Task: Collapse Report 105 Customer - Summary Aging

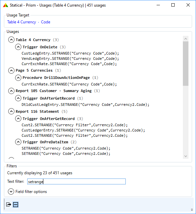Action: [11, 91]
